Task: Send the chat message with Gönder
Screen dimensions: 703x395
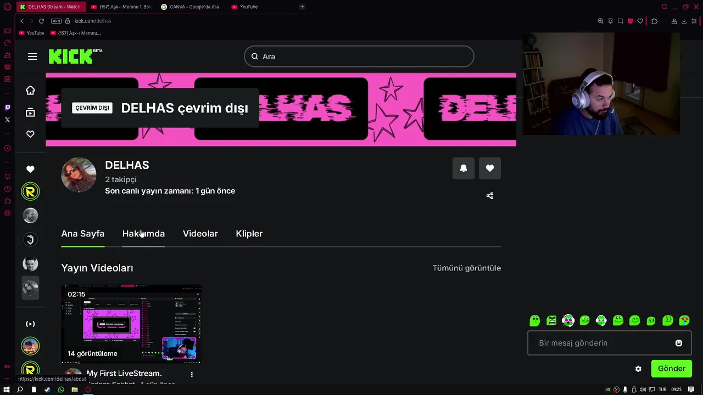Action: tap(671, 369)
